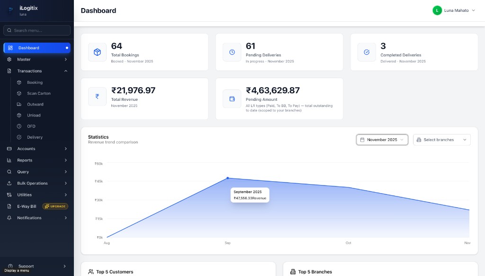The image size is (485, 276).
Task: Click the Oct axis label on chart
Action: pos(348,243)
